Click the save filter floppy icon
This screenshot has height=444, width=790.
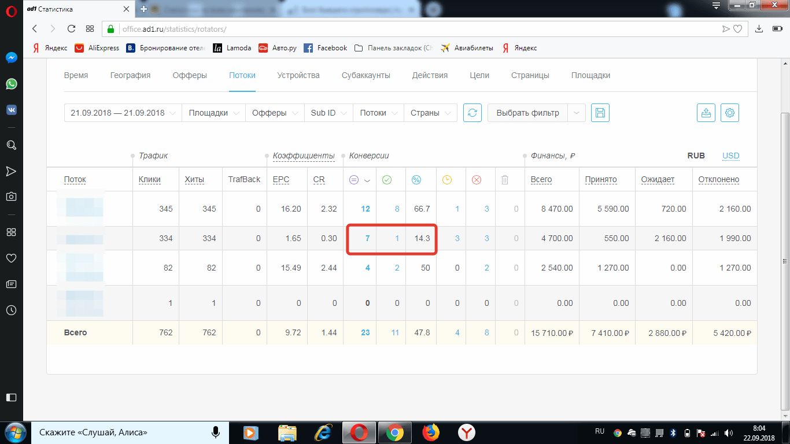click(x=600, y=113)
